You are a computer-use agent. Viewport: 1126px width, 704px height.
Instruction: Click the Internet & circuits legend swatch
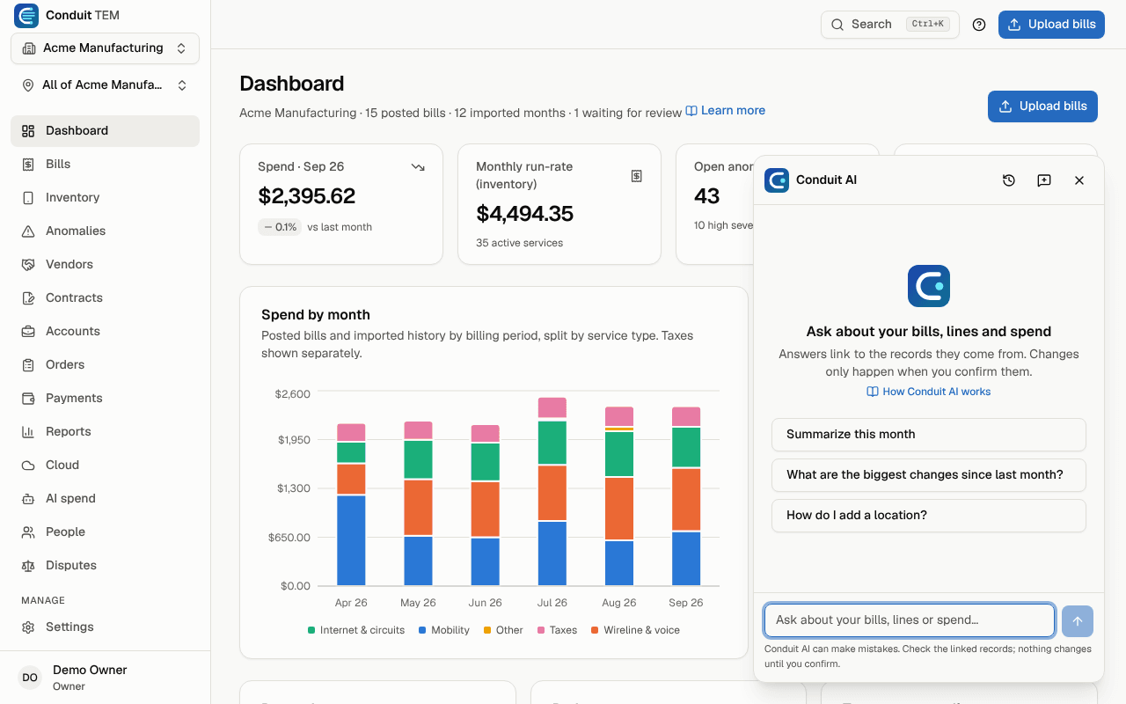(x=311, y=630)
